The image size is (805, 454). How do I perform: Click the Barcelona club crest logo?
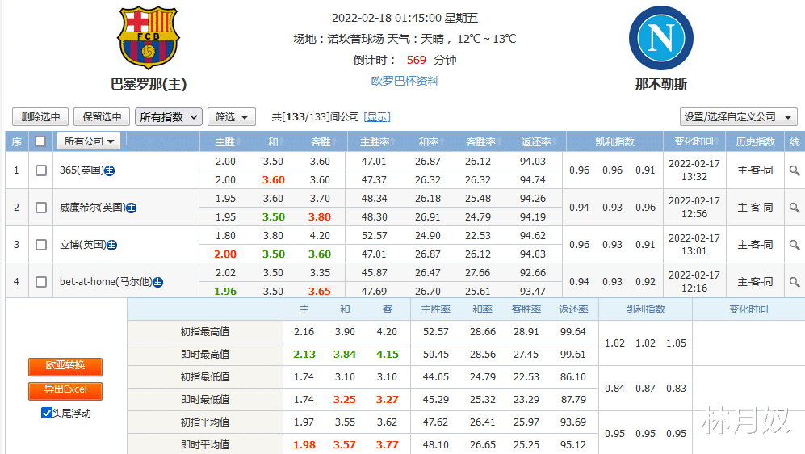pos(149,37)
